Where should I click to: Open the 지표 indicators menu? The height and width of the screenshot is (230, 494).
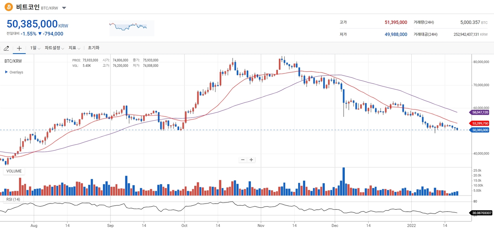pyautogui.click(x=74, y=48)
